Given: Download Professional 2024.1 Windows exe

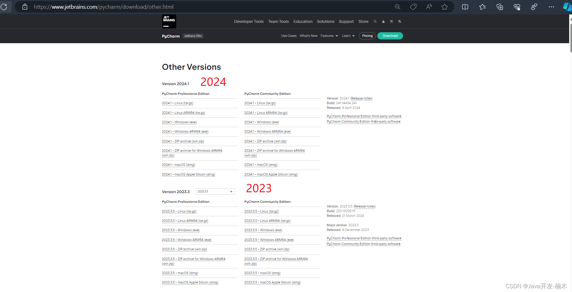Looking at the screenshot, I should click(179, 122).
